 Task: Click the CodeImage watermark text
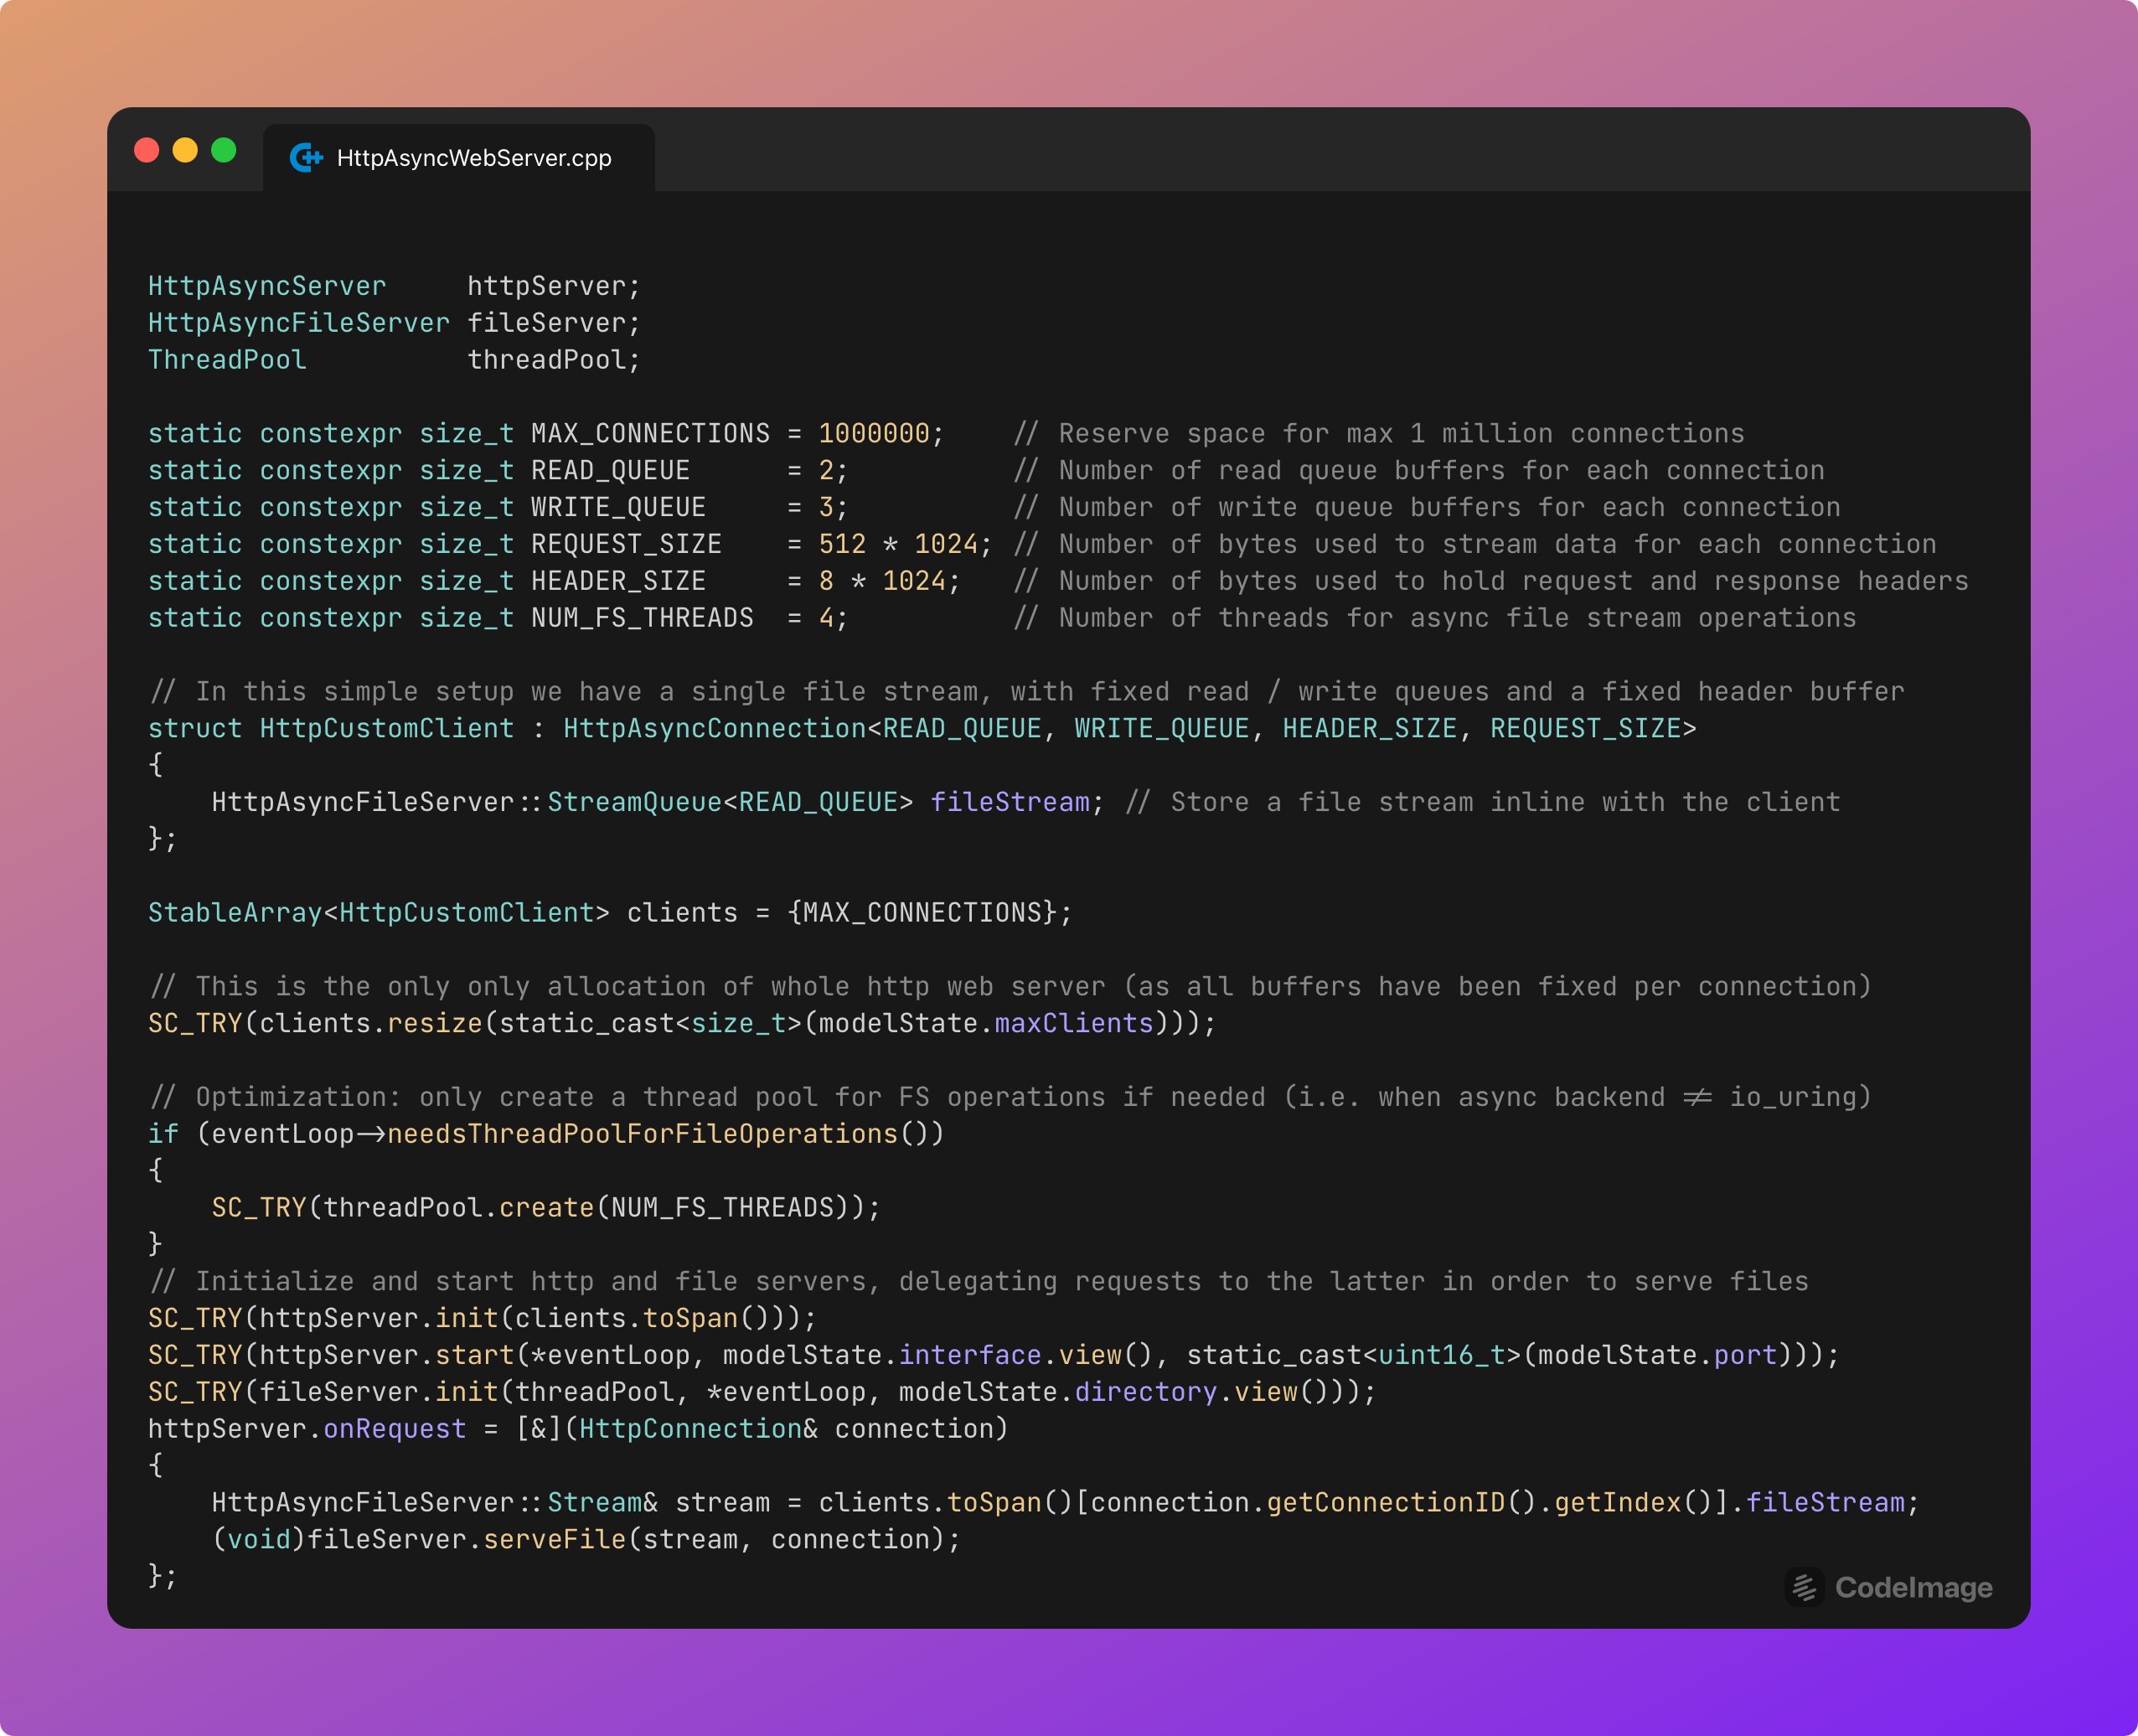(1913, 1587)
